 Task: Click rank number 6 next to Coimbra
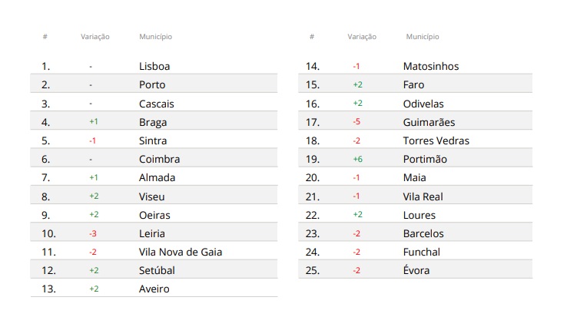[45, 159]
